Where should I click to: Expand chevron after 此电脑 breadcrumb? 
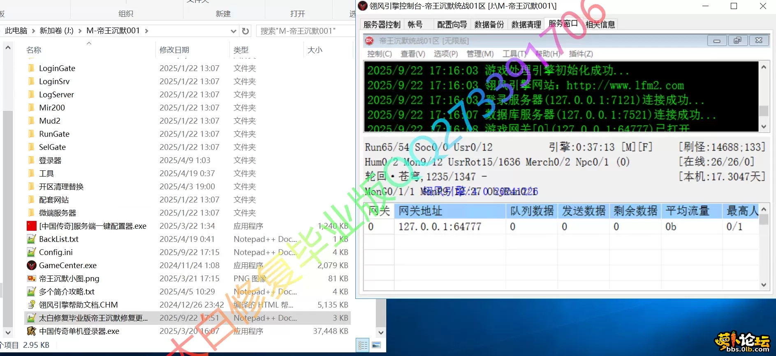point(33,31)
